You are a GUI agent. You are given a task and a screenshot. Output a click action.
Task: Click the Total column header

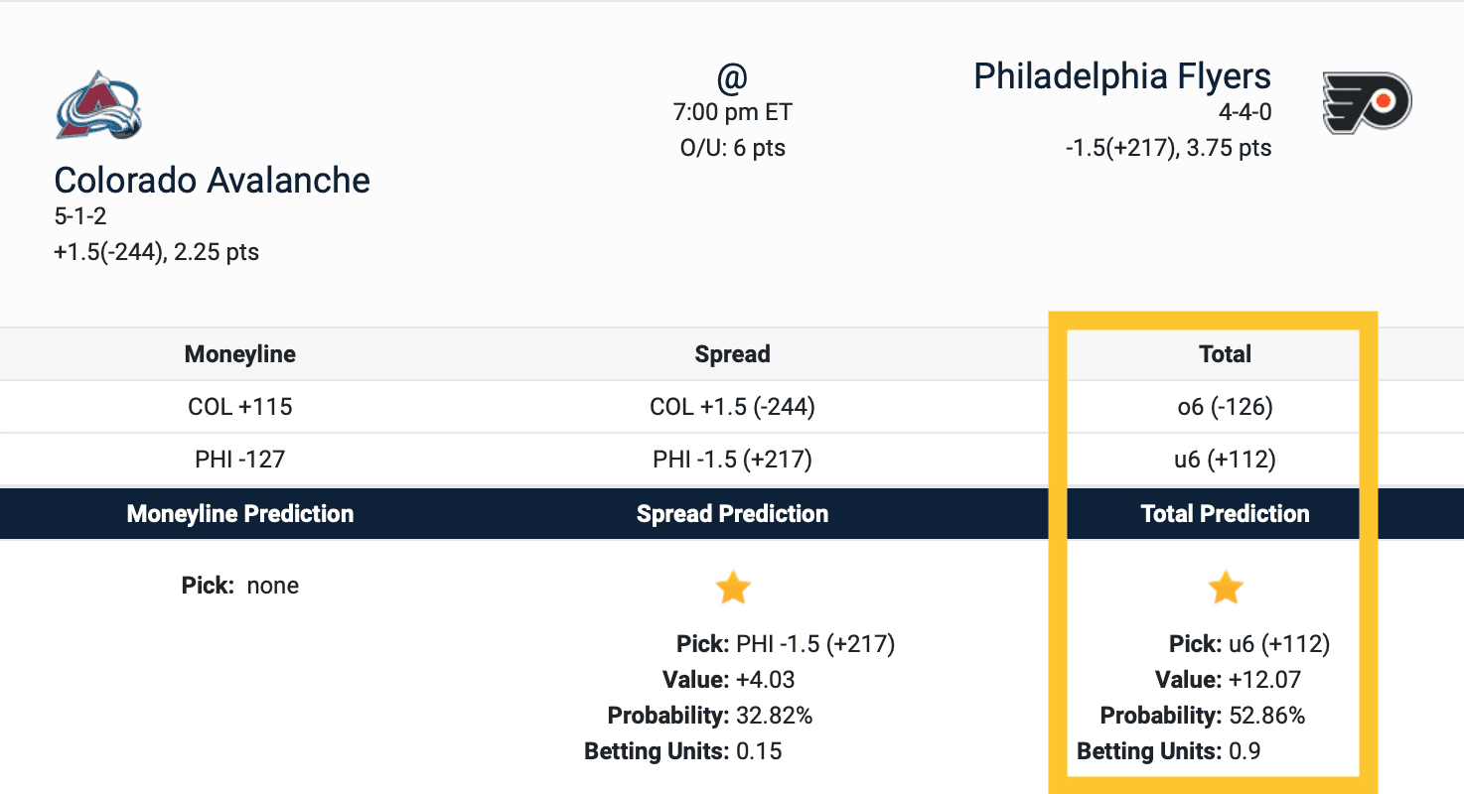point(1225,354)
